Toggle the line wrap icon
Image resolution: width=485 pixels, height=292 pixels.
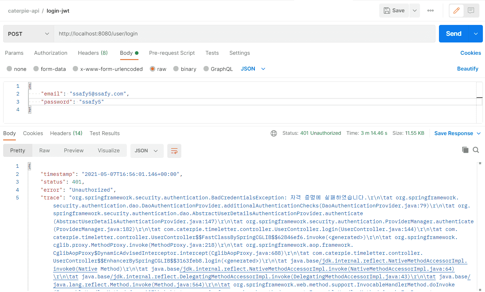click(x=174, y=151)
